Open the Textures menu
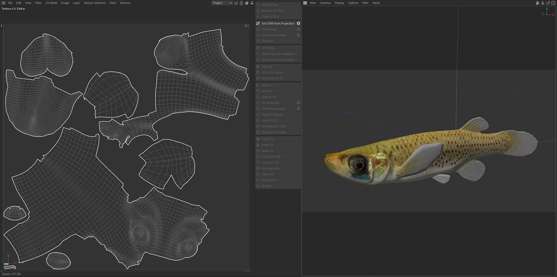 pos(125,3)
